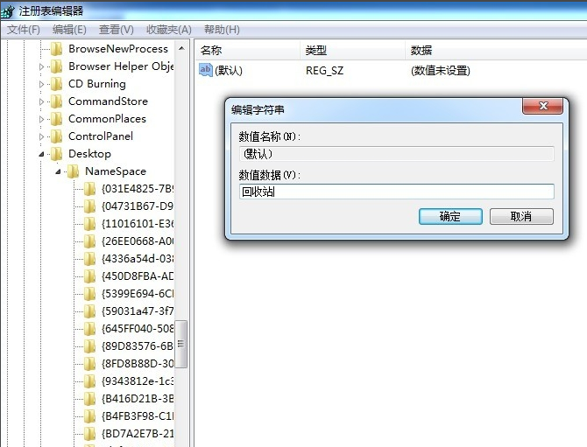
Task: Click the {89D83576 key folder icon
Action: (89, 346)
